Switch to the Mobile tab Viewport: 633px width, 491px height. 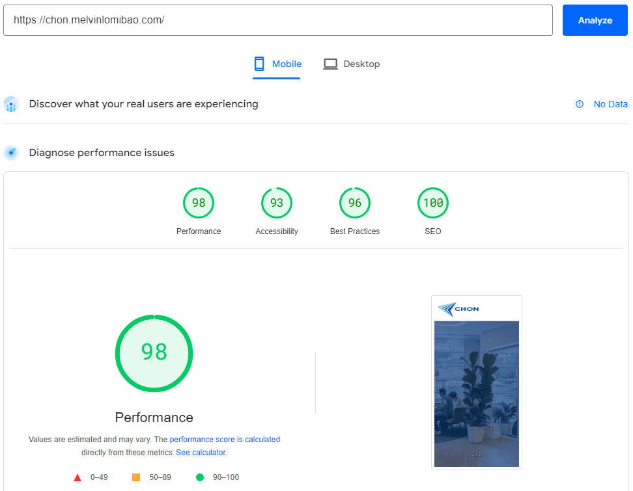click(x=277, y=64)
